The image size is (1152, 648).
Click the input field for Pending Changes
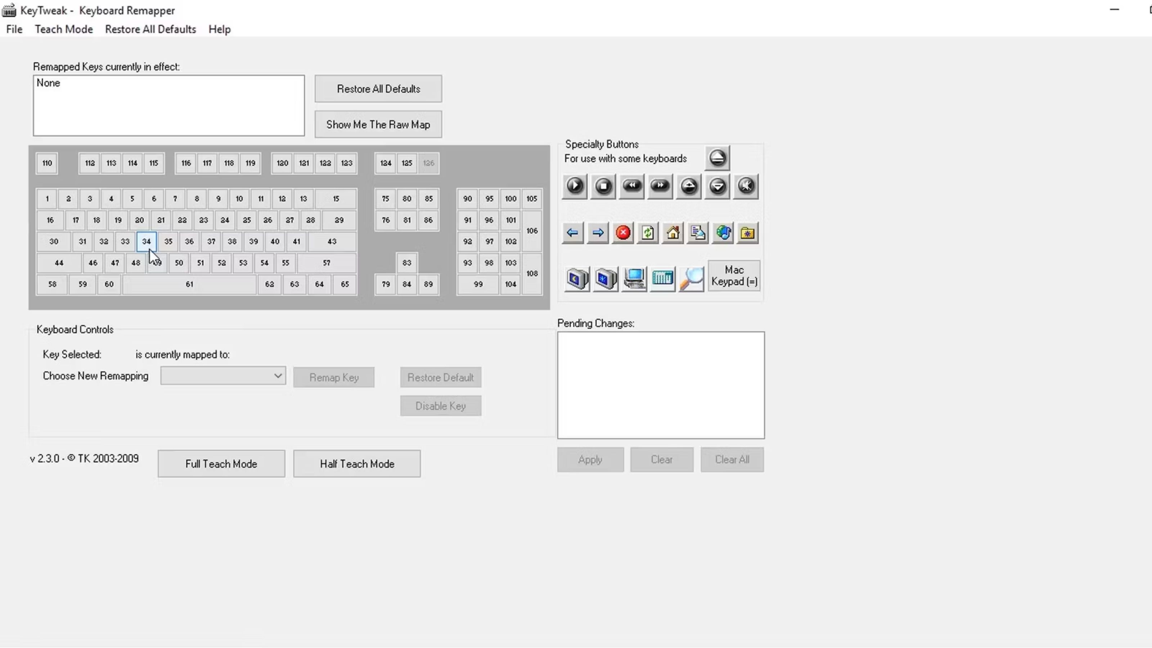[661, 384]
